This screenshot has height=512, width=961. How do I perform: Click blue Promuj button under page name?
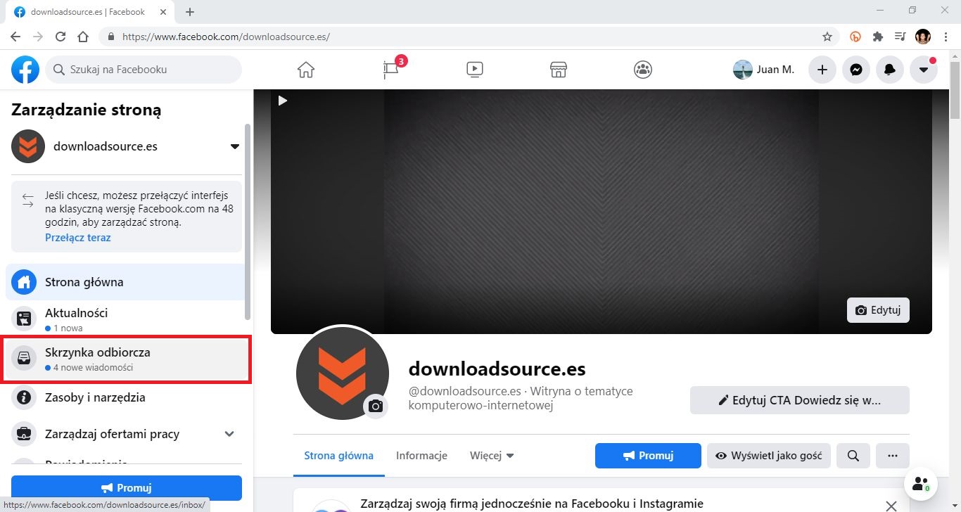click(648, 456)
